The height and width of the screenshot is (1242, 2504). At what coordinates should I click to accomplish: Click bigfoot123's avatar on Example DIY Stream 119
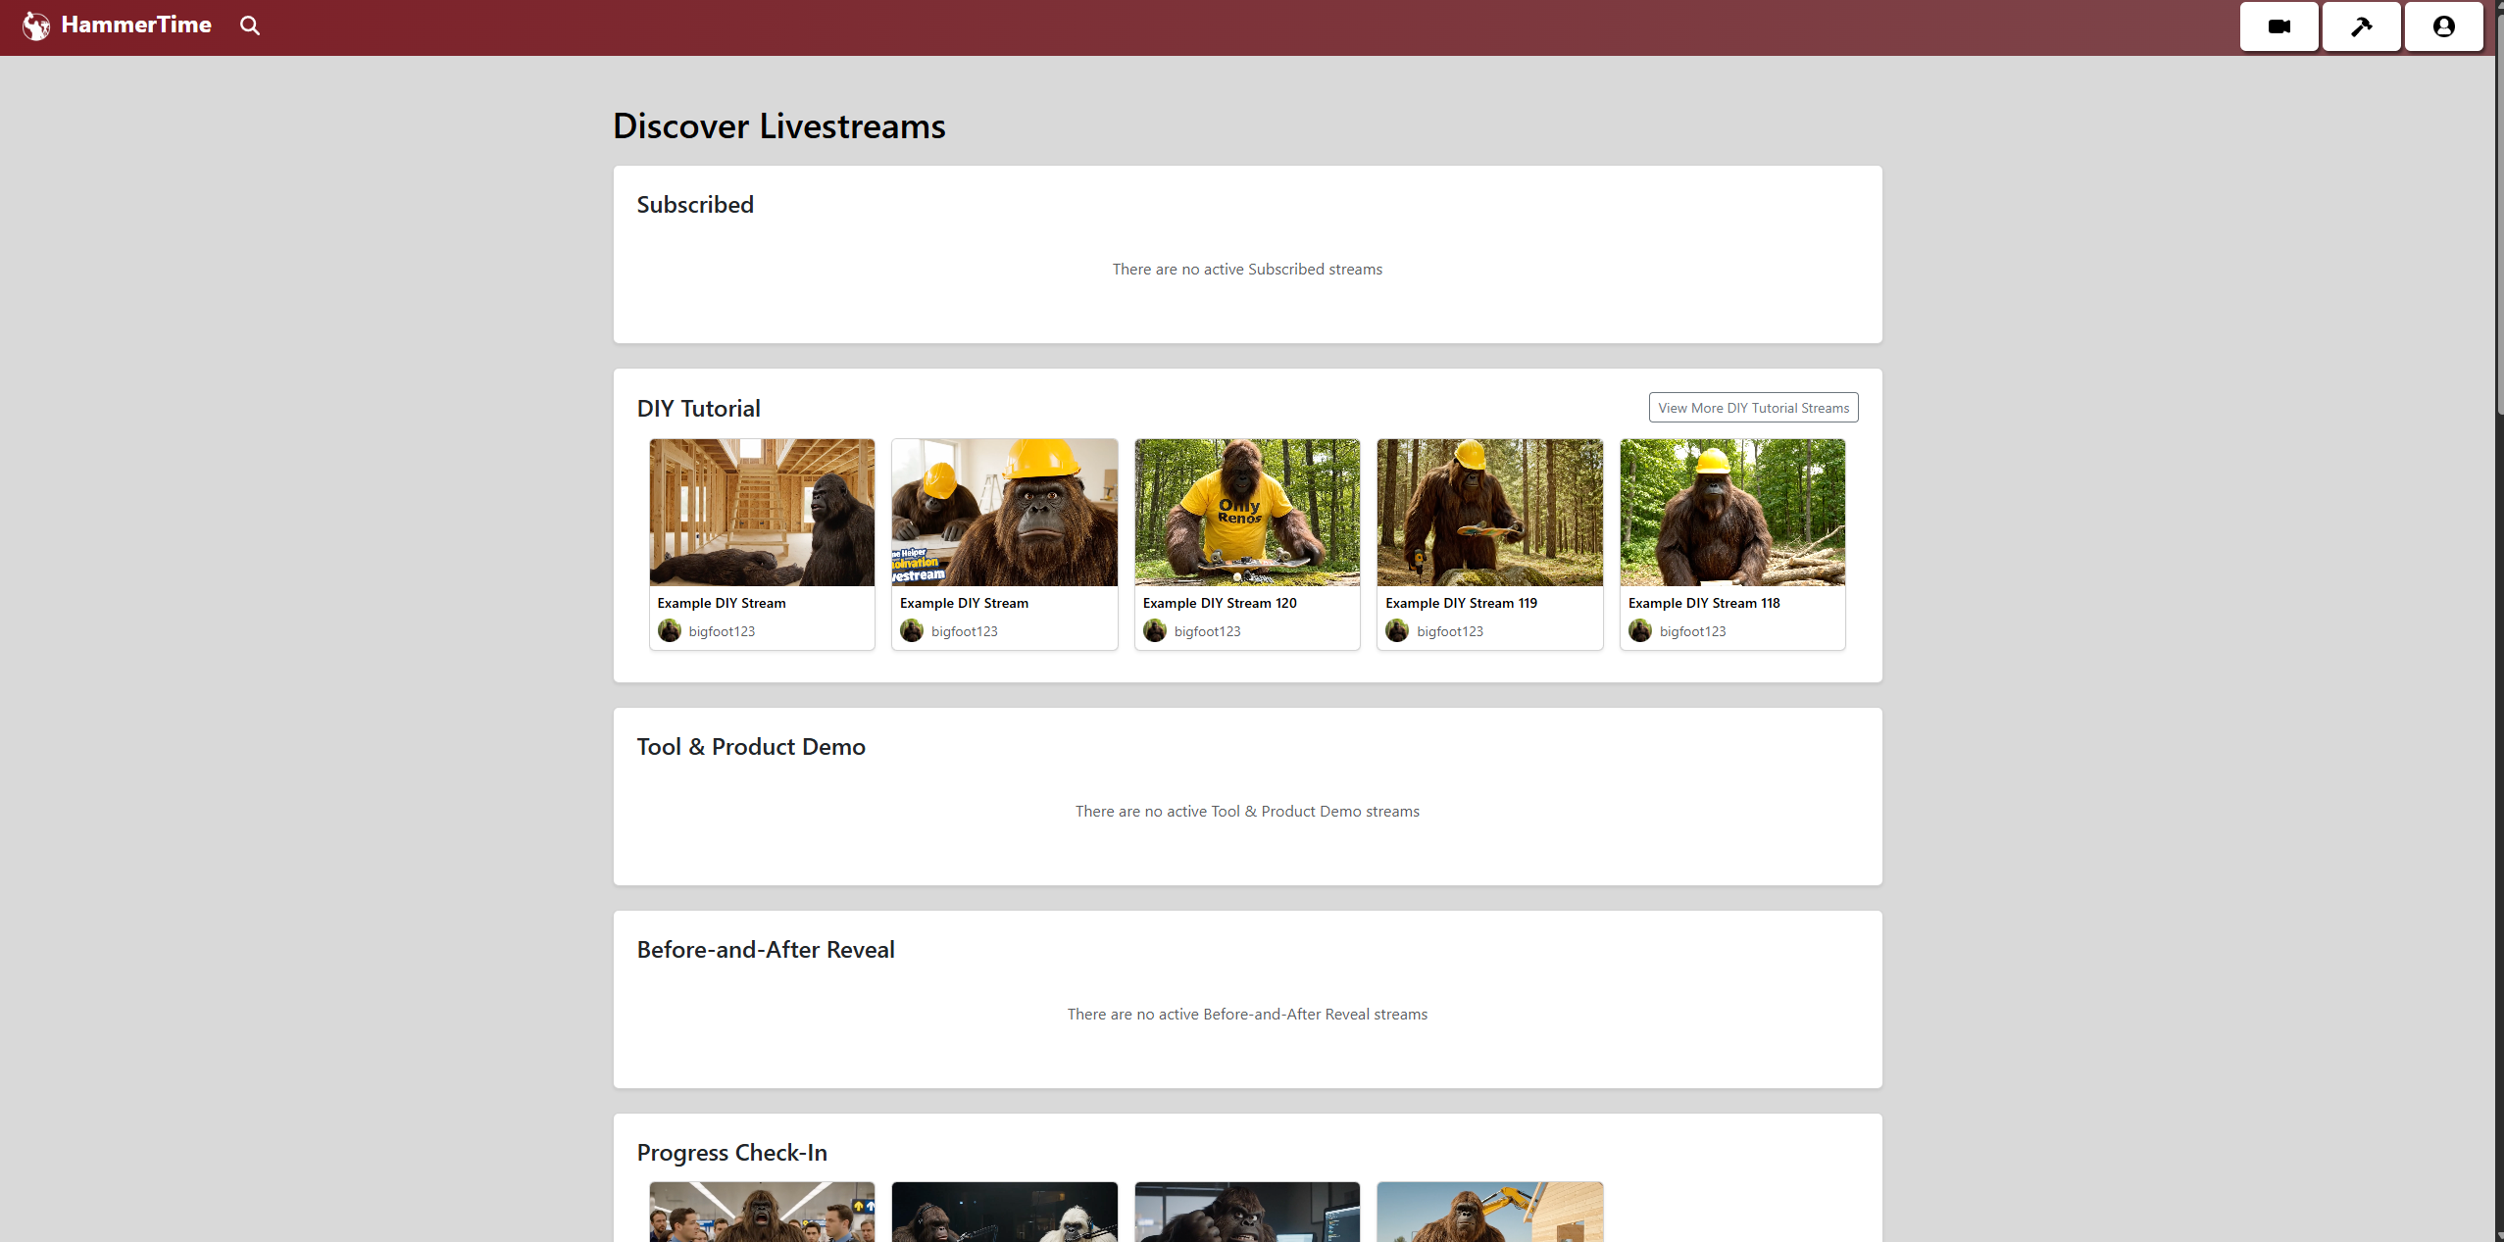(x=1396, y=630)
